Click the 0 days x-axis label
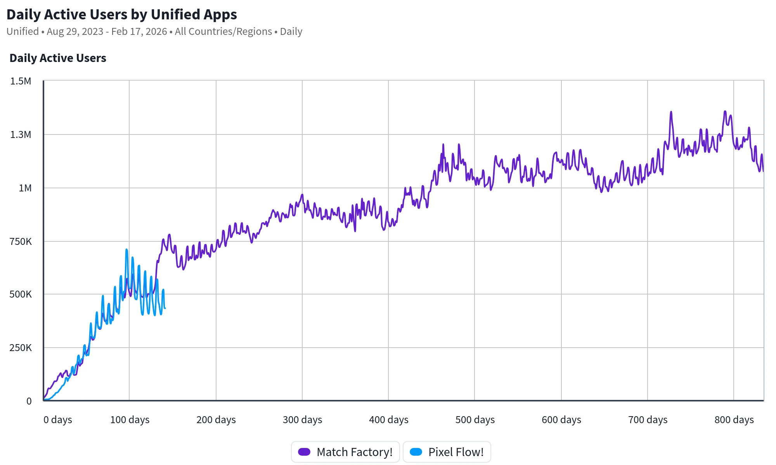Image resolution: width=776 pixels, height=465 pixels. pyautogui.click(x=58, y=420)
